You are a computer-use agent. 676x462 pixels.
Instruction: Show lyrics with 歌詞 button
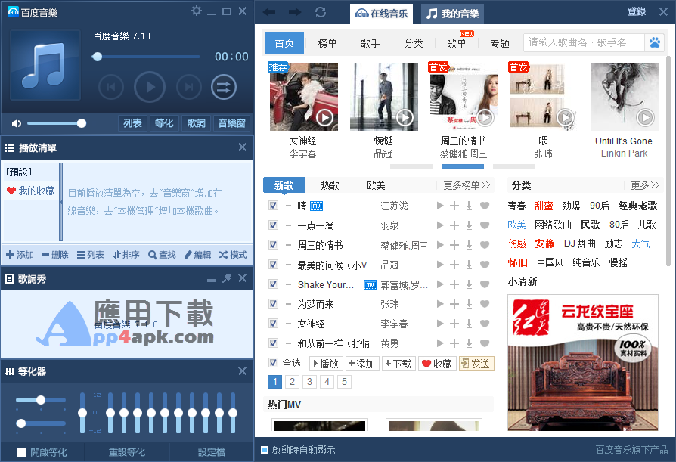[196, 123]
